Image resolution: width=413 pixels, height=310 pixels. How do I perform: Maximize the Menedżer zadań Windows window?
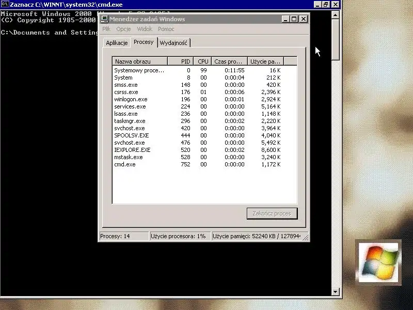294,19
